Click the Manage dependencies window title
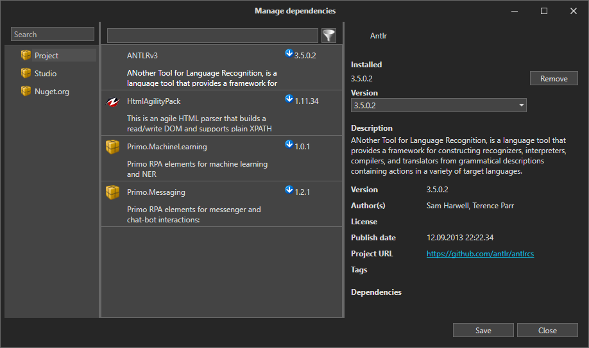Image resolution: width=589 pixels, height=348 pixels. point(295,11)
